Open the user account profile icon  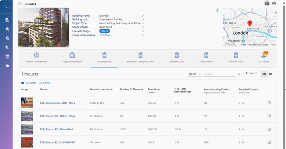[274, 3]
